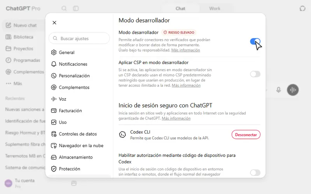Open Proyectos in the sidebar
The height and width of the screenshot is (194, 311).
pos(19,48)
